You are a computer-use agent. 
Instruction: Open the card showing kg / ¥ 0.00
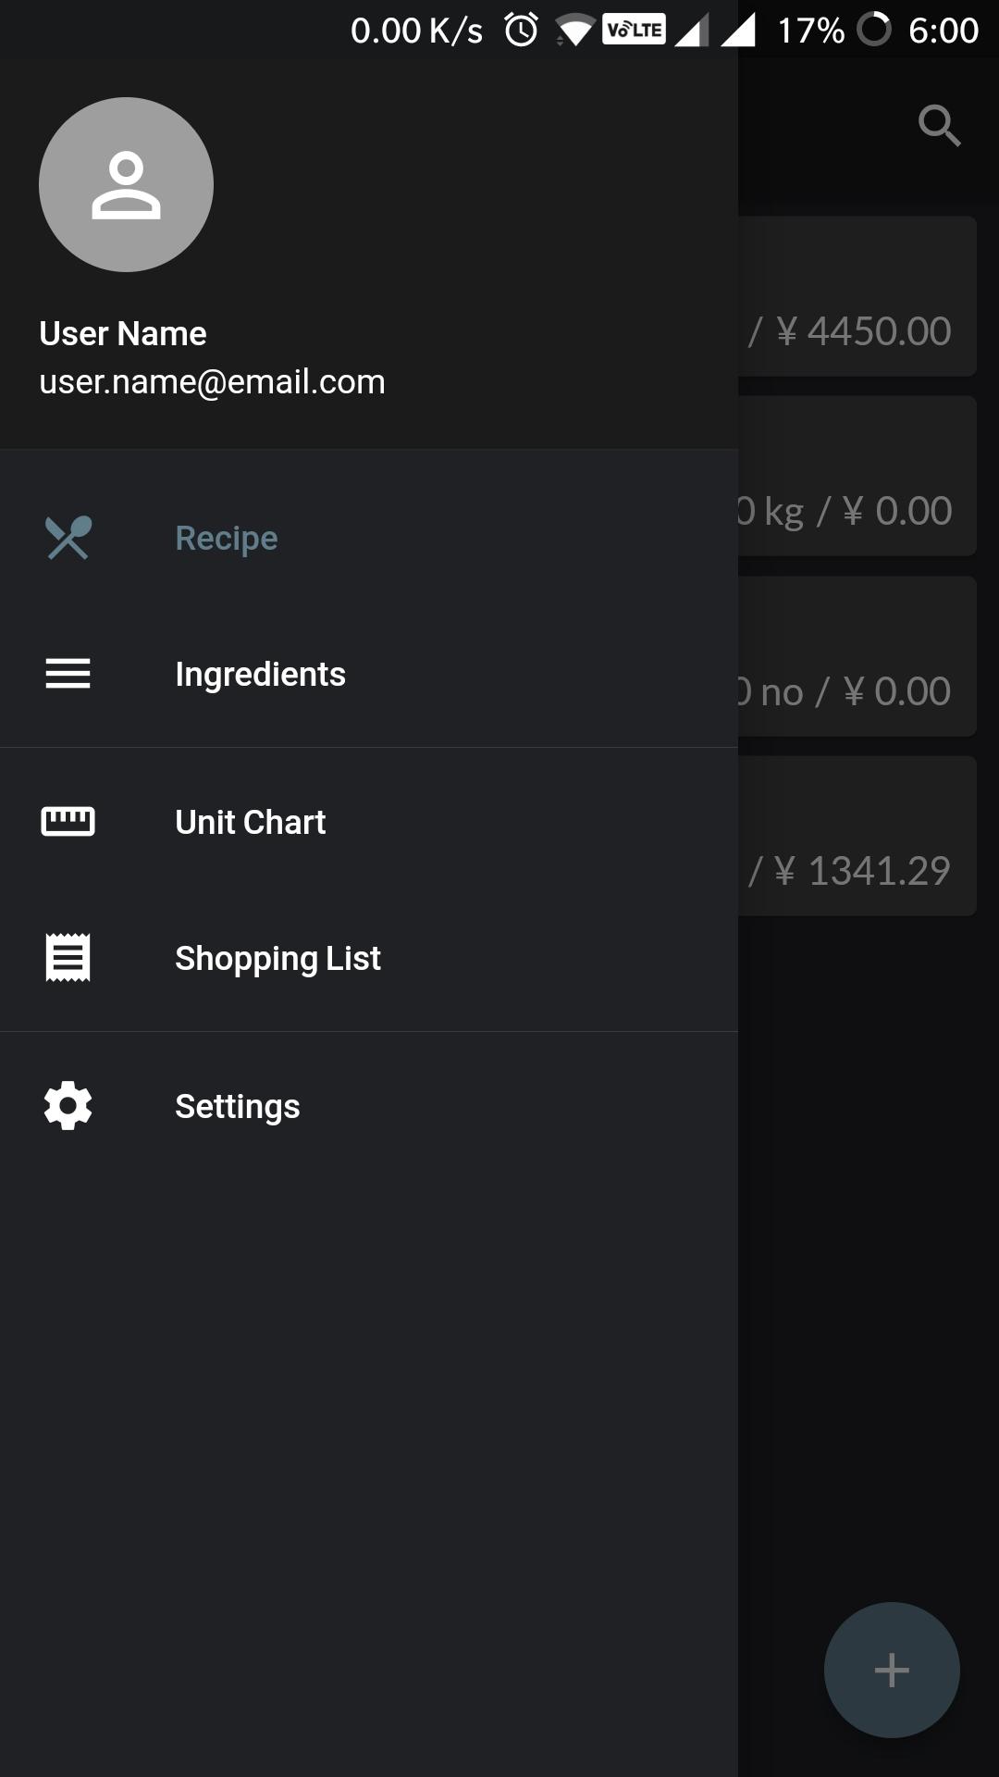click(857, 477)
